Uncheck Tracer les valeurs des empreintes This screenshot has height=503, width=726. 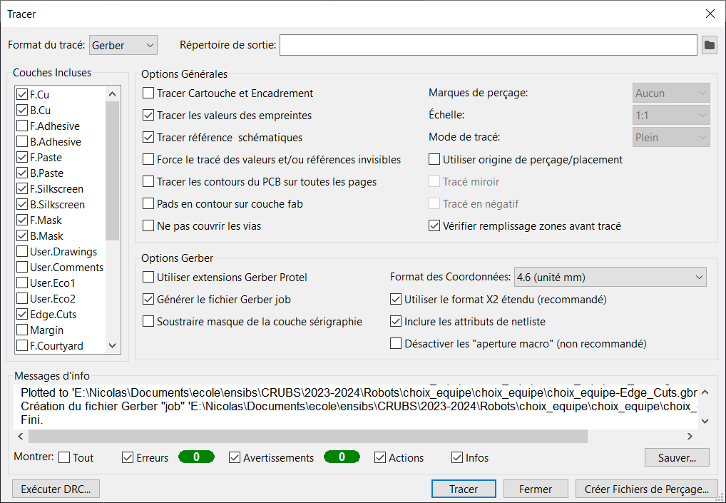click(148, 116)
